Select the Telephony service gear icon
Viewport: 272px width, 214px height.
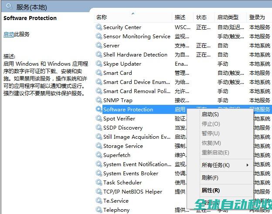point(99,210)
